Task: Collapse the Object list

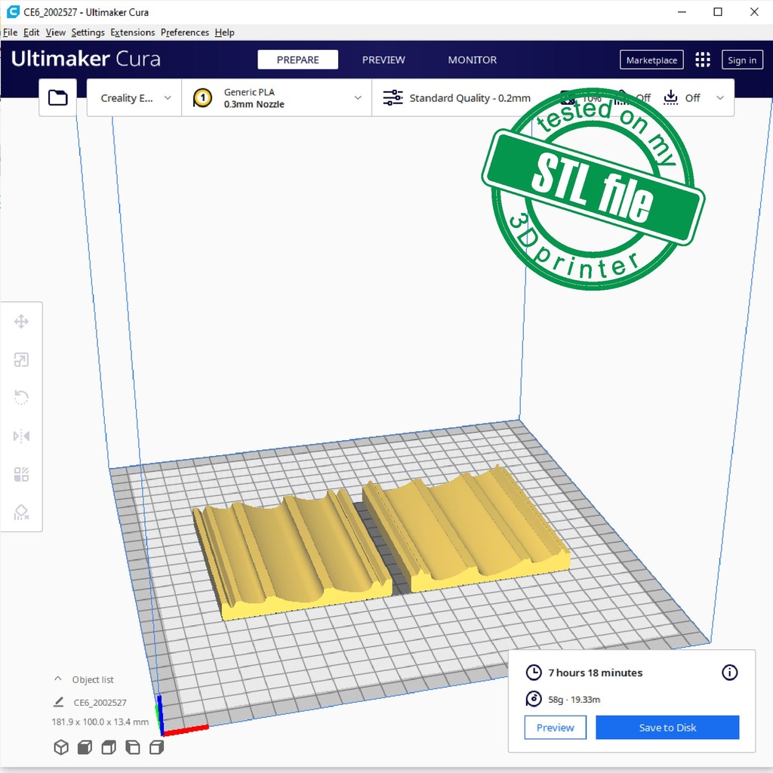Action: tap(58, 679)
